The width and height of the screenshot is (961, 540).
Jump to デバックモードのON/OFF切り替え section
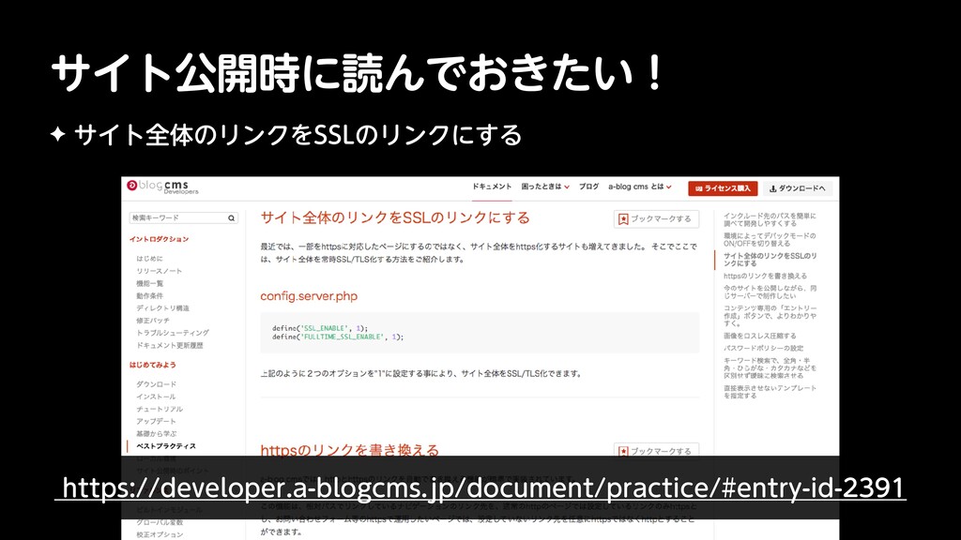770,239
